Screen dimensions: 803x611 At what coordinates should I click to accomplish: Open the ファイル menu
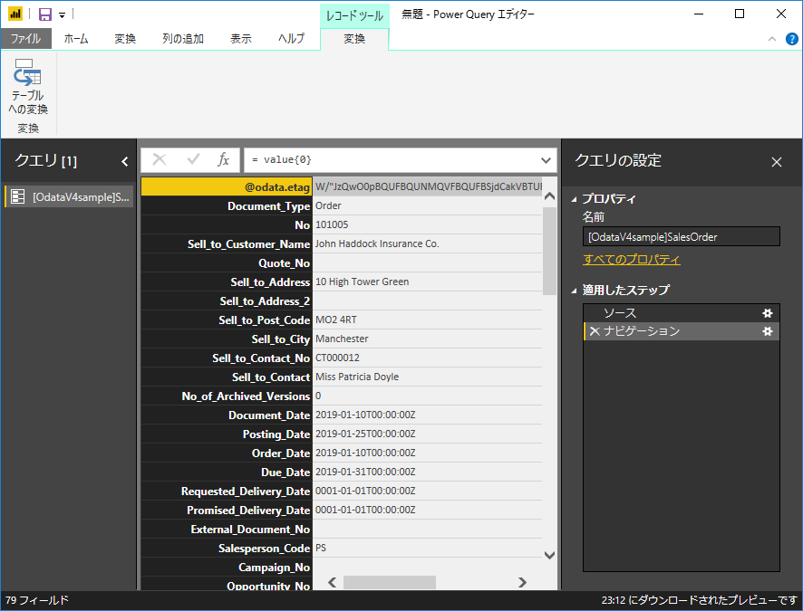pos(25,39)
